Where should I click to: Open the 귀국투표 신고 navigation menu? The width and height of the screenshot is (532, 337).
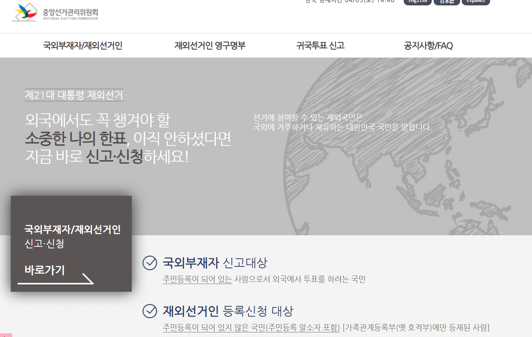[321, 45]
